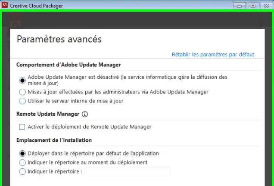Select the 'Indiquer le répertoire :' radio button
The image size is (274, 186).
[x=22, y=171]
